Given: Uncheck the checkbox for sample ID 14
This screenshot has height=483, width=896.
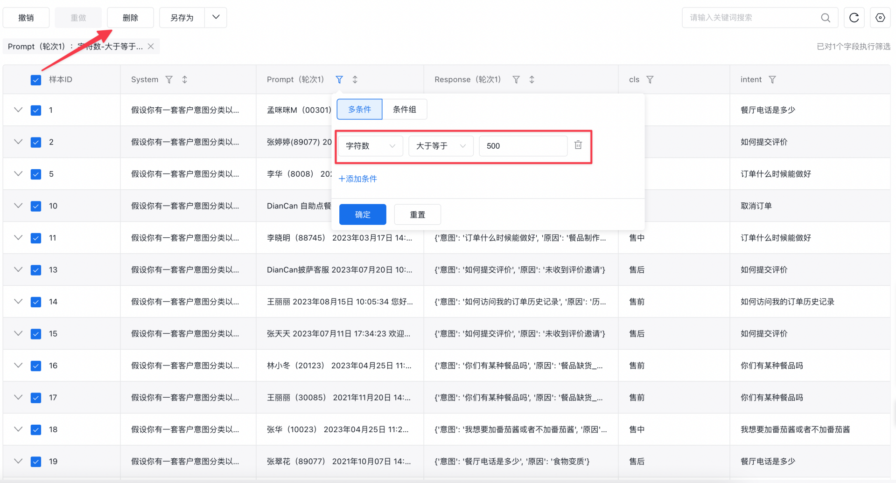Looking at the screenshot, I should click(x=36, y=302).
